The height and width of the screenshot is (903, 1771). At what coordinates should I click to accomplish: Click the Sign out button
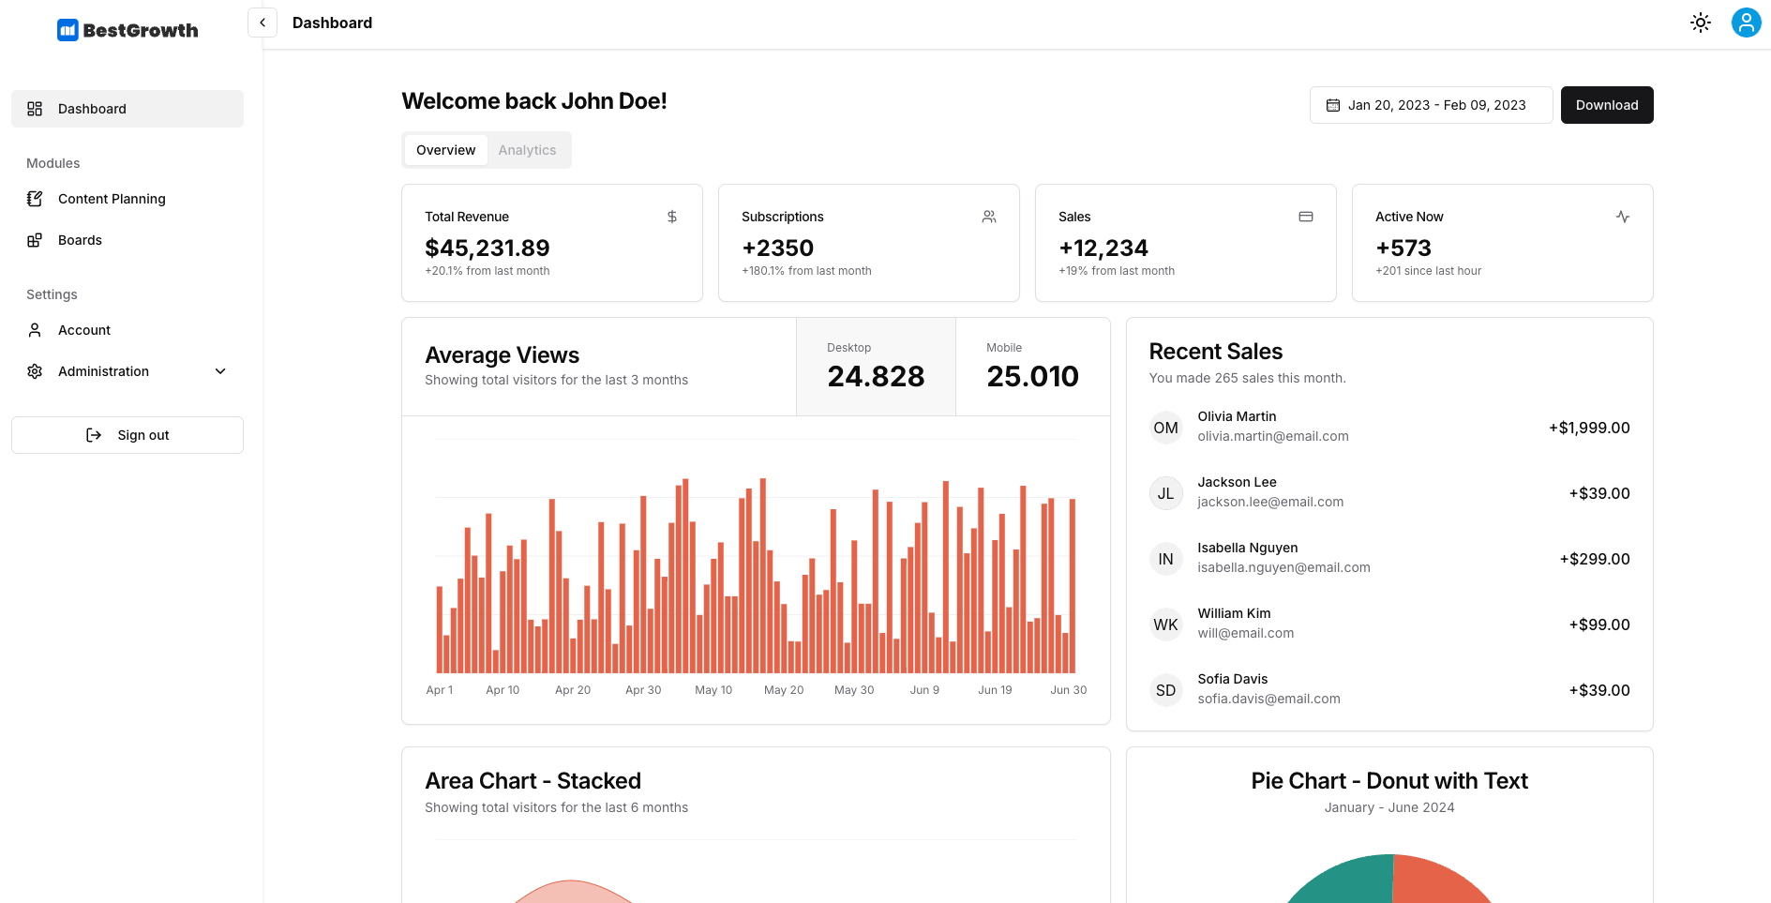(x=128, y=435)
